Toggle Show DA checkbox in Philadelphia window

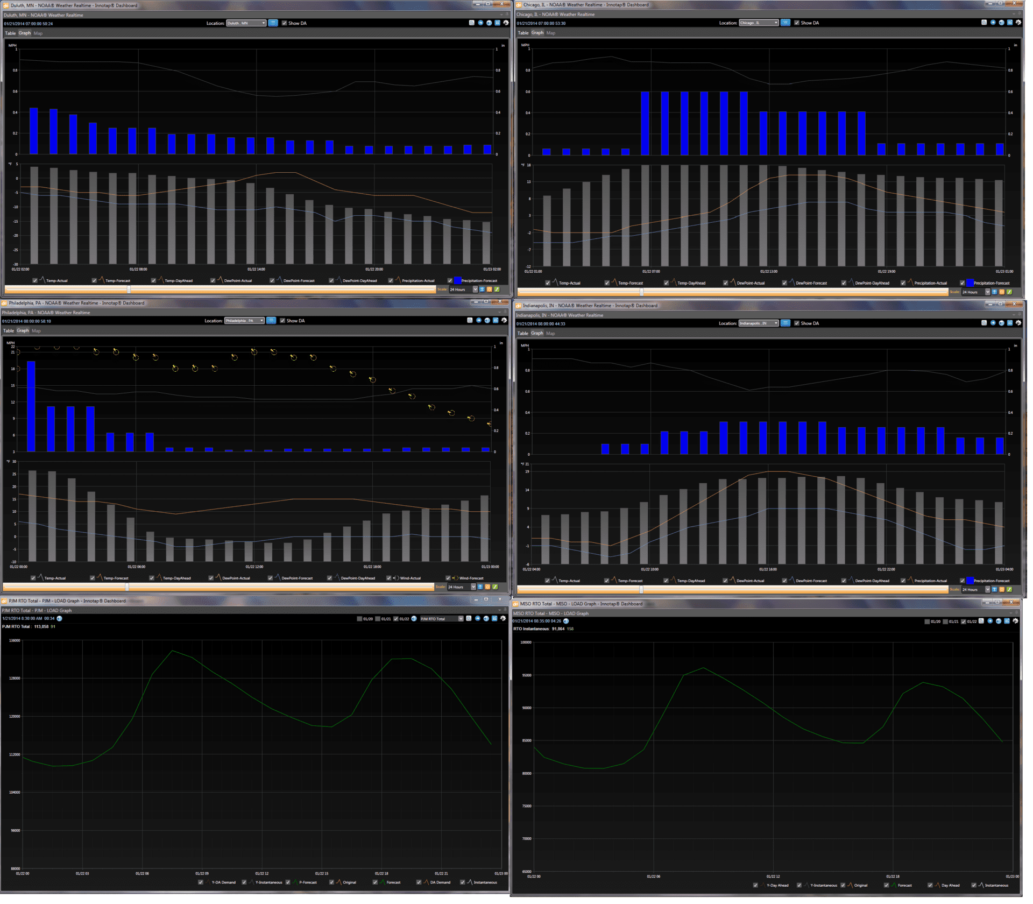(x=282, y=321)
